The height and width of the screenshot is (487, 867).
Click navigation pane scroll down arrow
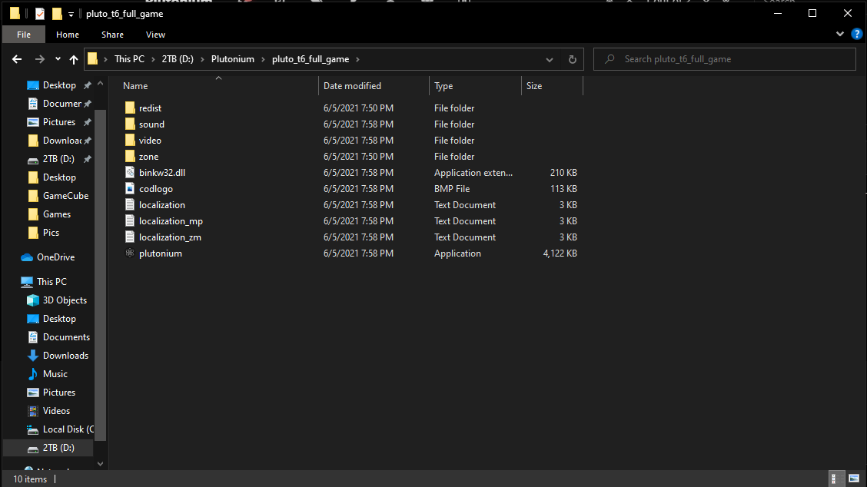tap(100, 464)
